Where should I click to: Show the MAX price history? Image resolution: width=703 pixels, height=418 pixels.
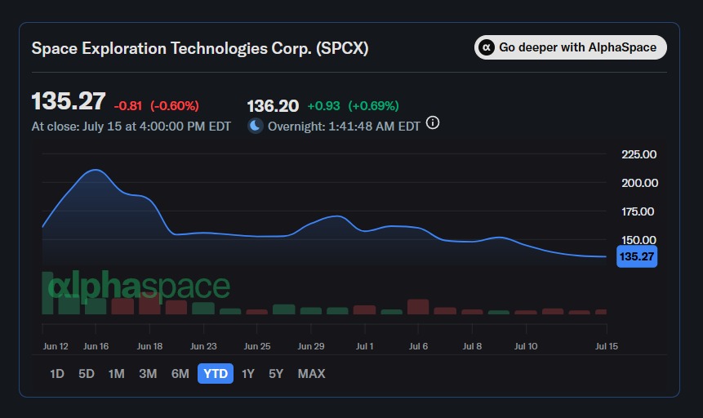312,374
